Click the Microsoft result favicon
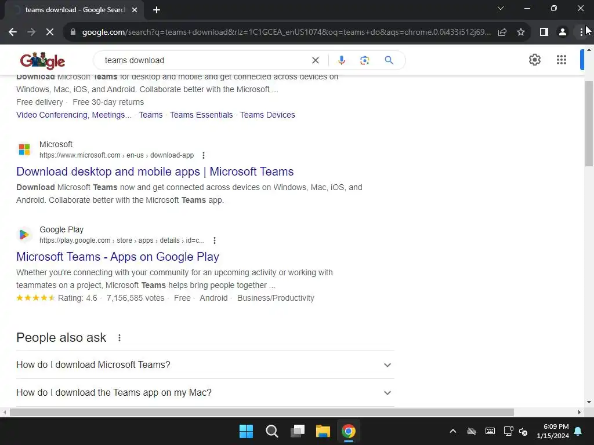Viewport: 594px width, 445px height. [24, 149]
